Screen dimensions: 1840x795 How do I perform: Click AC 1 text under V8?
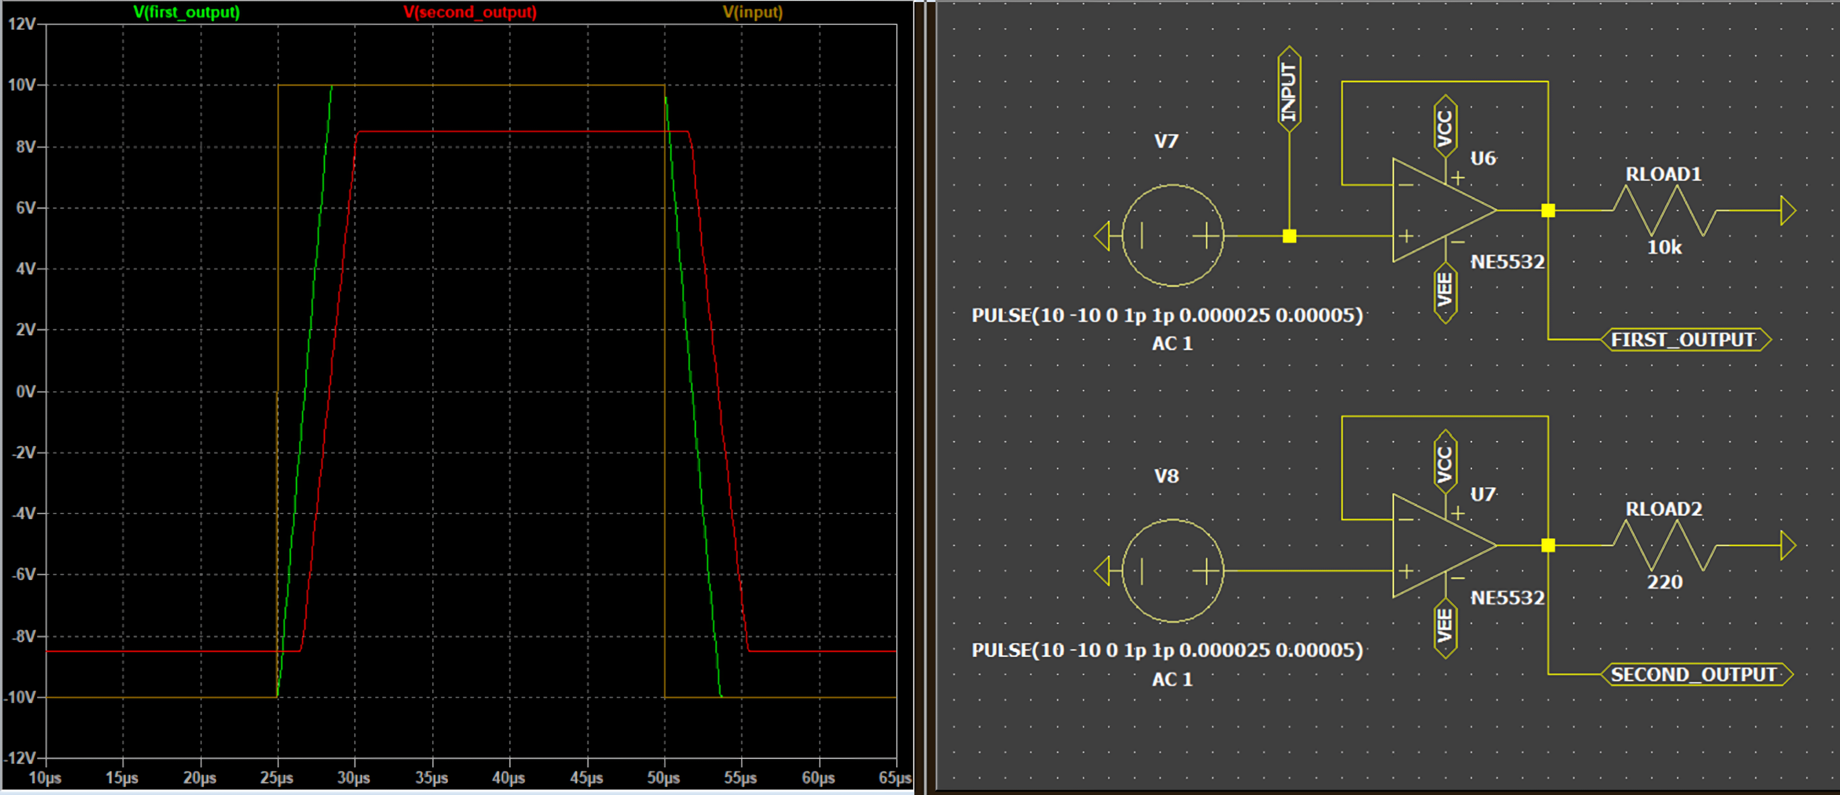point(1172,679)
